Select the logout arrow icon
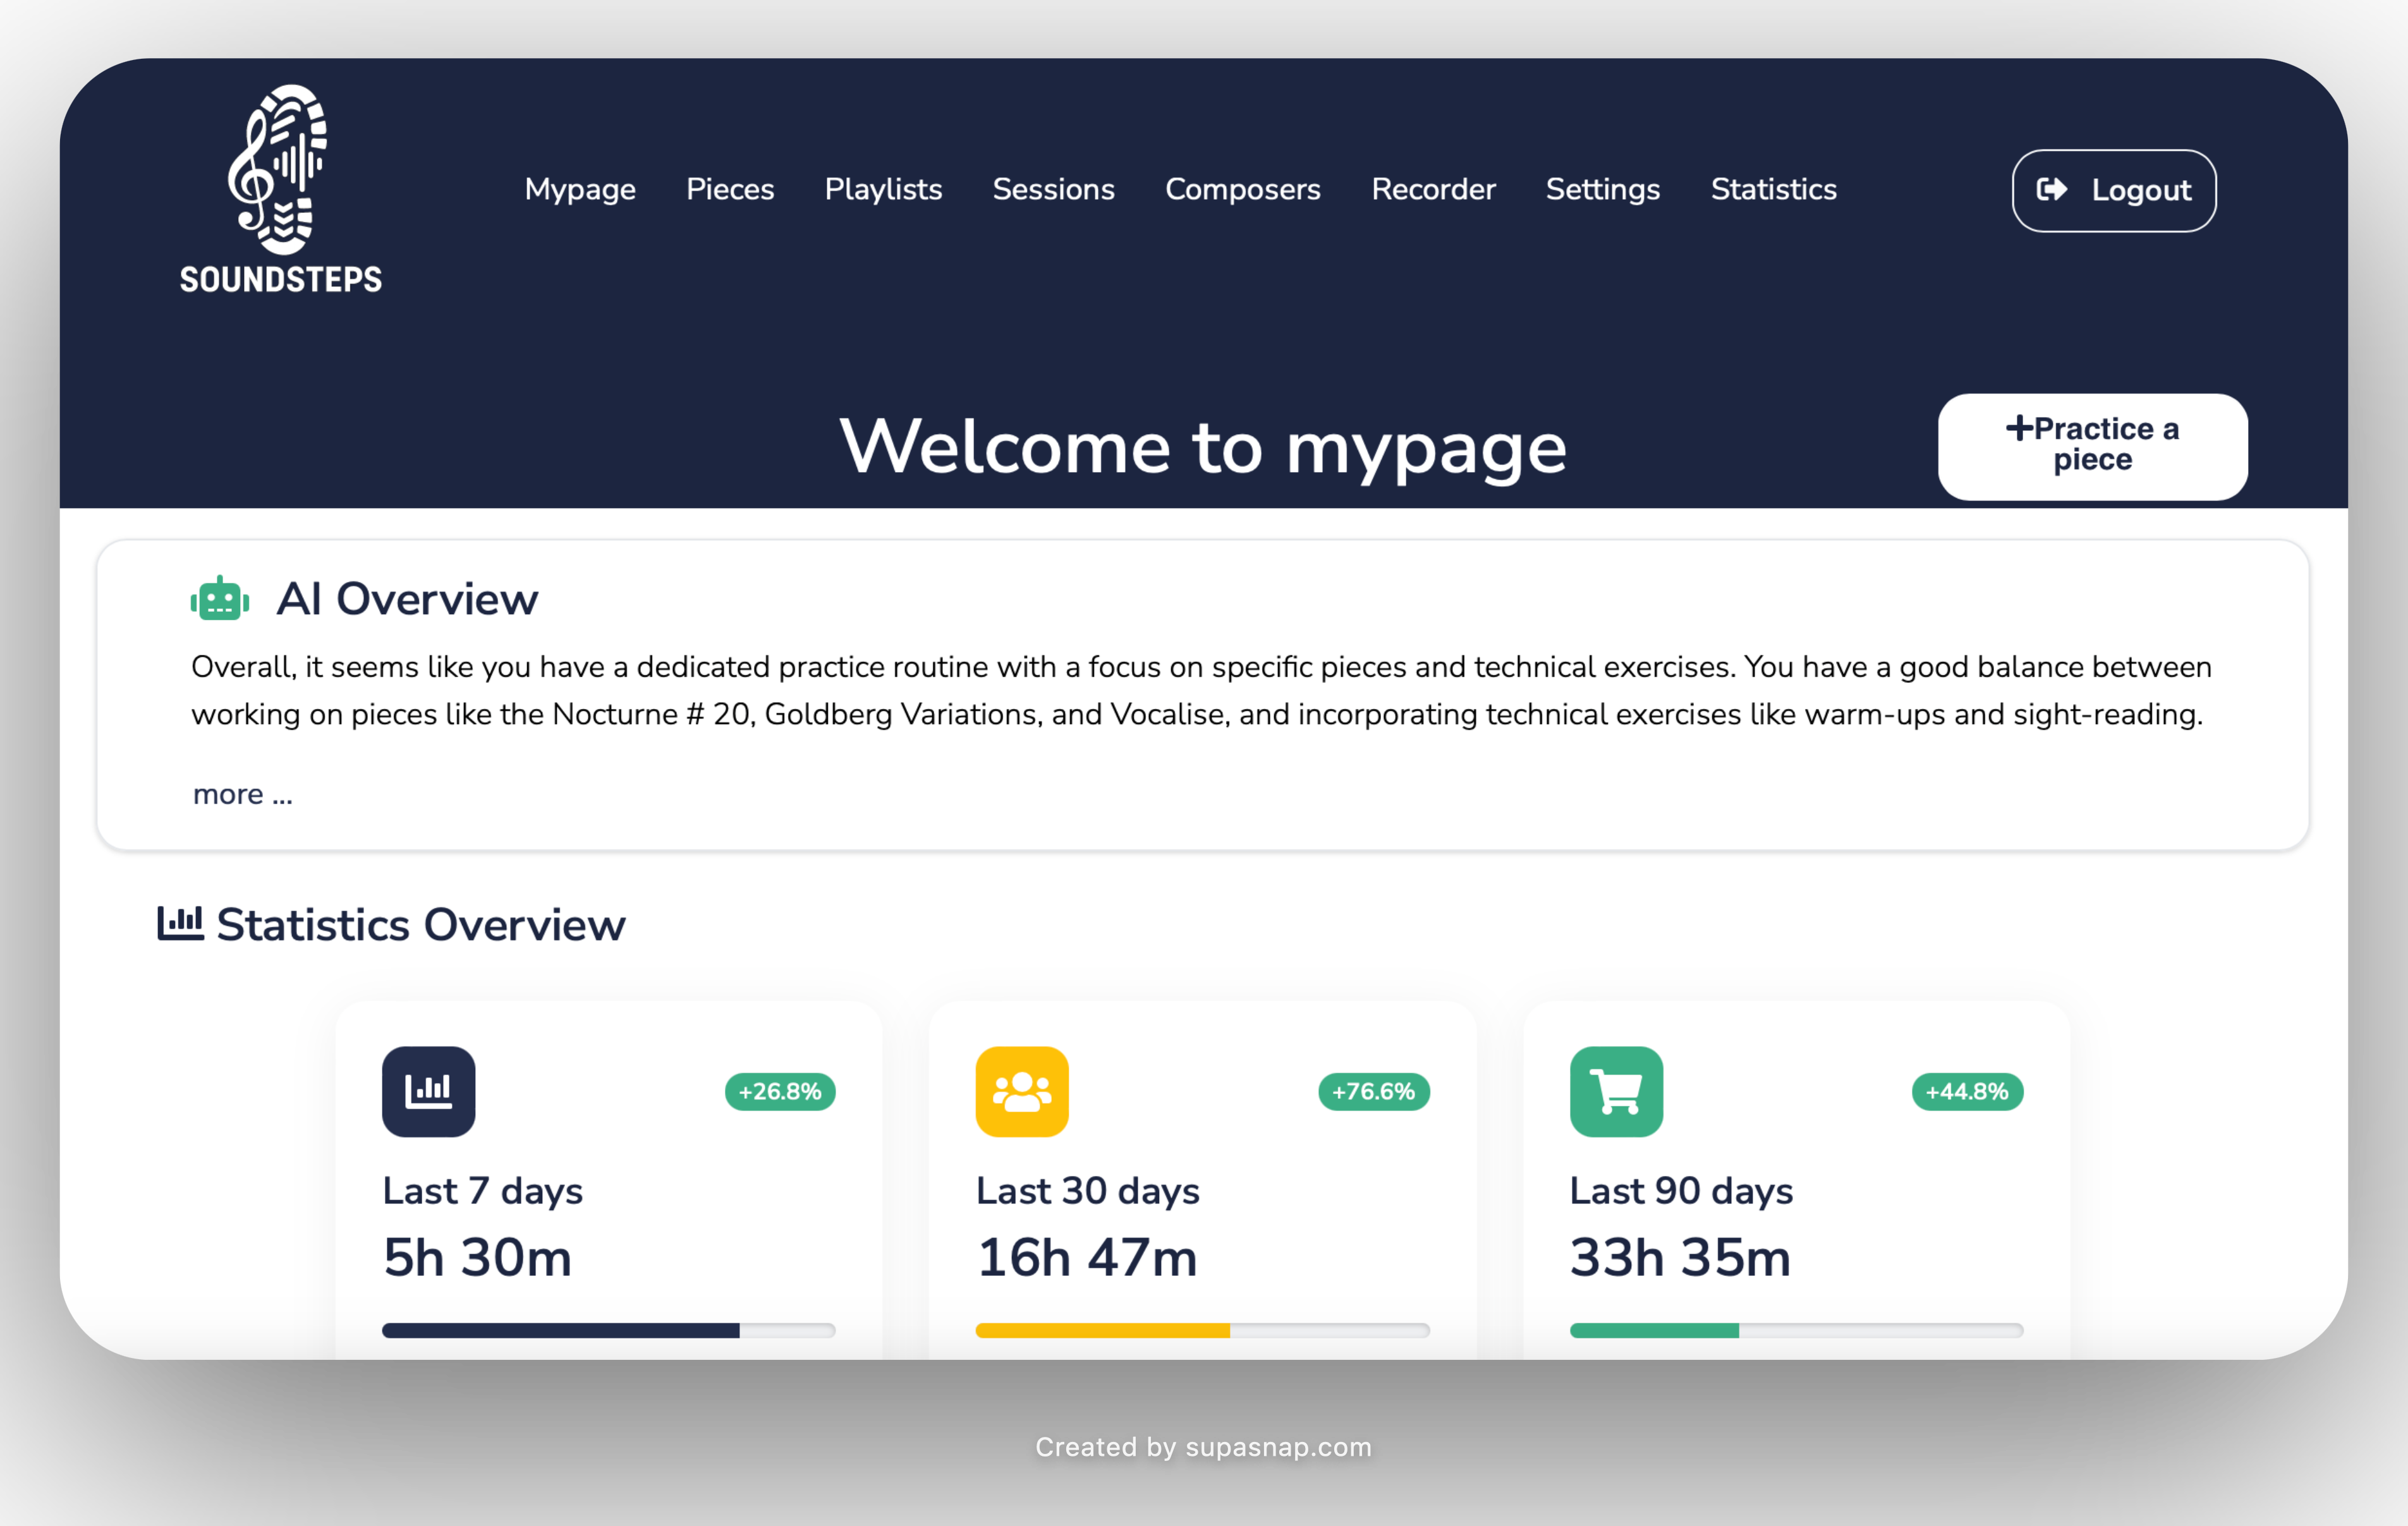 [x=2052, y=190]
